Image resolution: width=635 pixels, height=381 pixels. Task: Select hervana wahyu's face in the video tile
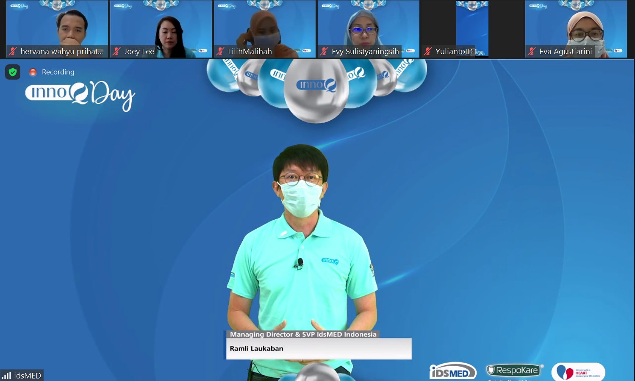point(73,26)
